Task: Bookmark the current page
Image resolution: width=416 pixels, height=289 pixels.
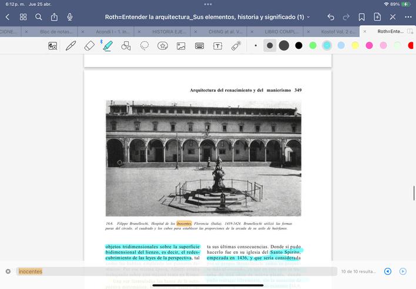Action: [x=361, y=17]
